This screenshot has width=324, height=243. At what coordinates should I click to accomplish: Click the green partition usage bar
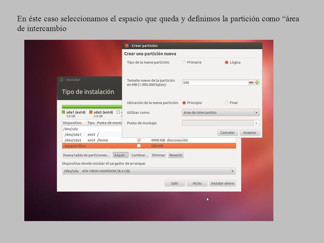coord(92,107)
